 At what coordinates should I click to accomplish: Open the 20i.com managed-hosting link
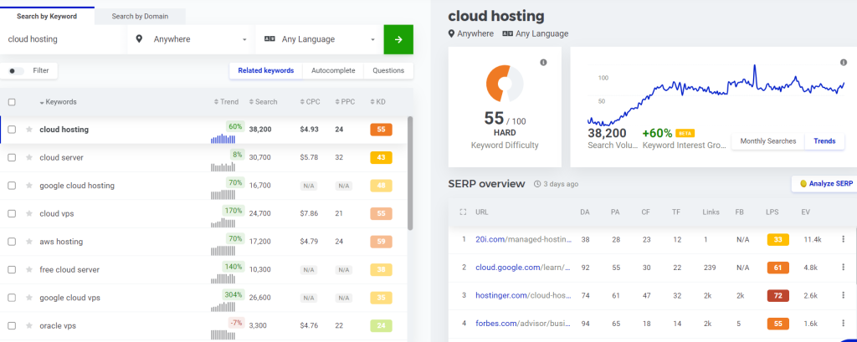click(524, 239)
